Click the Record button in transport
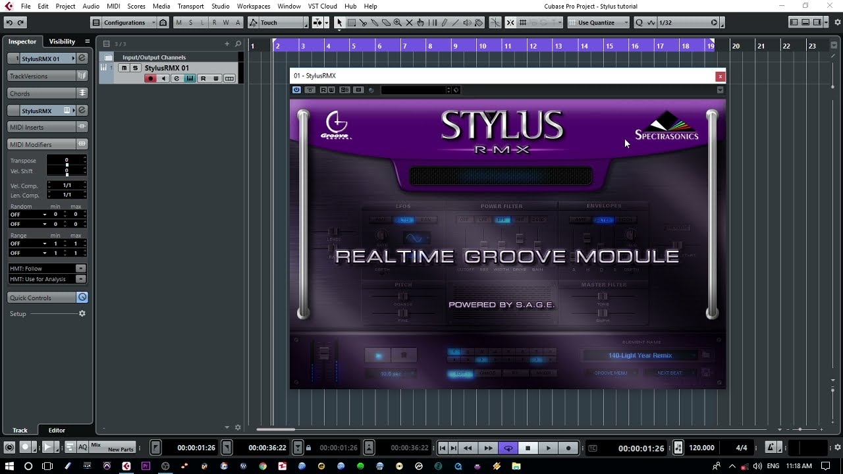 point(568,448)
